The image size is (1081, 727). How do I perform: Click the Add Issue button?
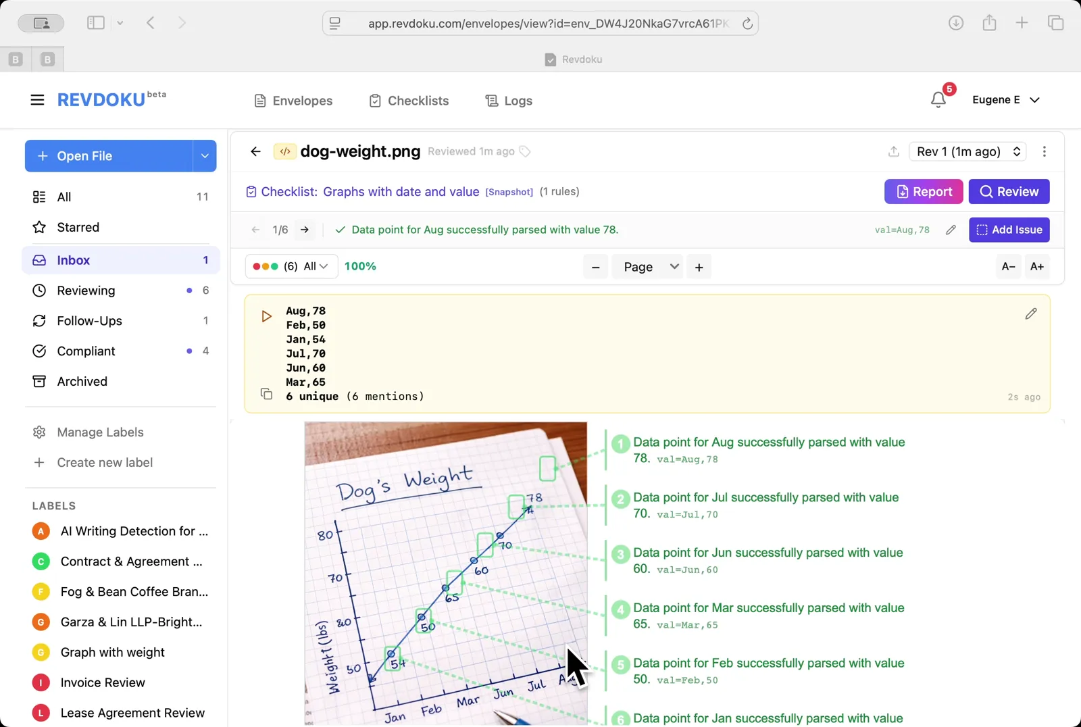1009,230
